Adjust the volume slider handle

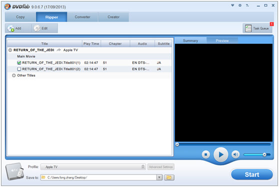pos(264,154)
